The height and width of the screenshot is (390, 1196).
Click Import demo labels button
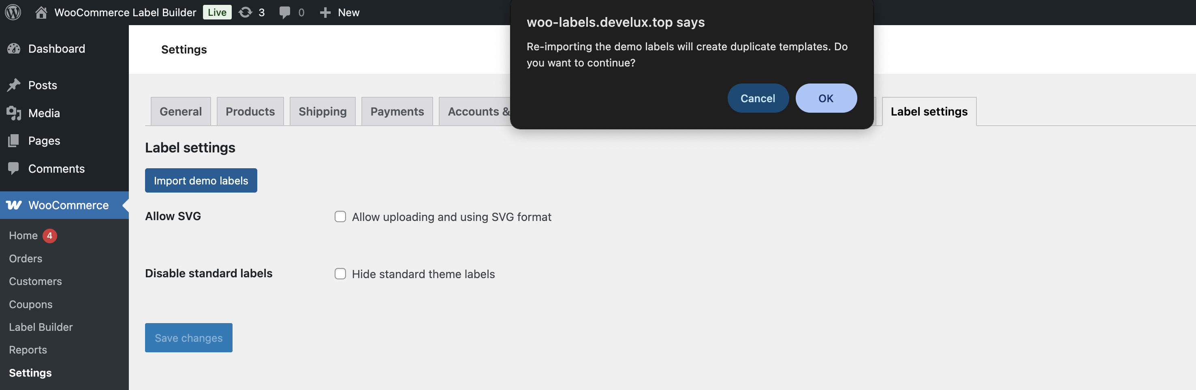pyautogui.click(x=201, y=180)
